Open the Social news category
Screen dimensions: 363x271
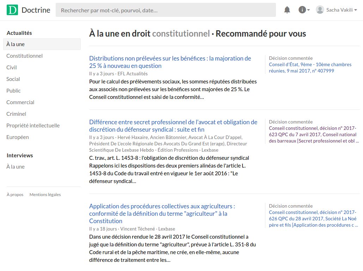[x=13, y=79]
